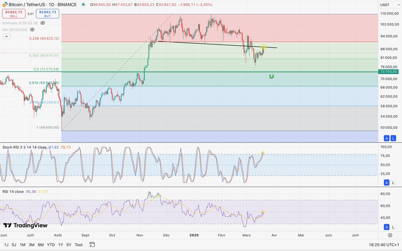402x251 pixels.
Task: Click the green U event marker on chart
Action: pyautogui.click(x=271, y=77)
